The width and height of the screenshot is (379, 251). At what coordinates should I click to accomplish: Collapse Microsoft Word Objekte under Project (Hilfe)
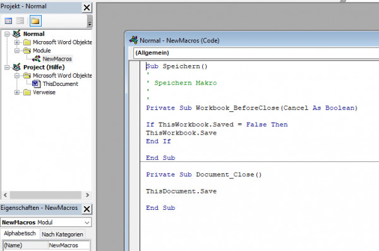click(17, 75)
